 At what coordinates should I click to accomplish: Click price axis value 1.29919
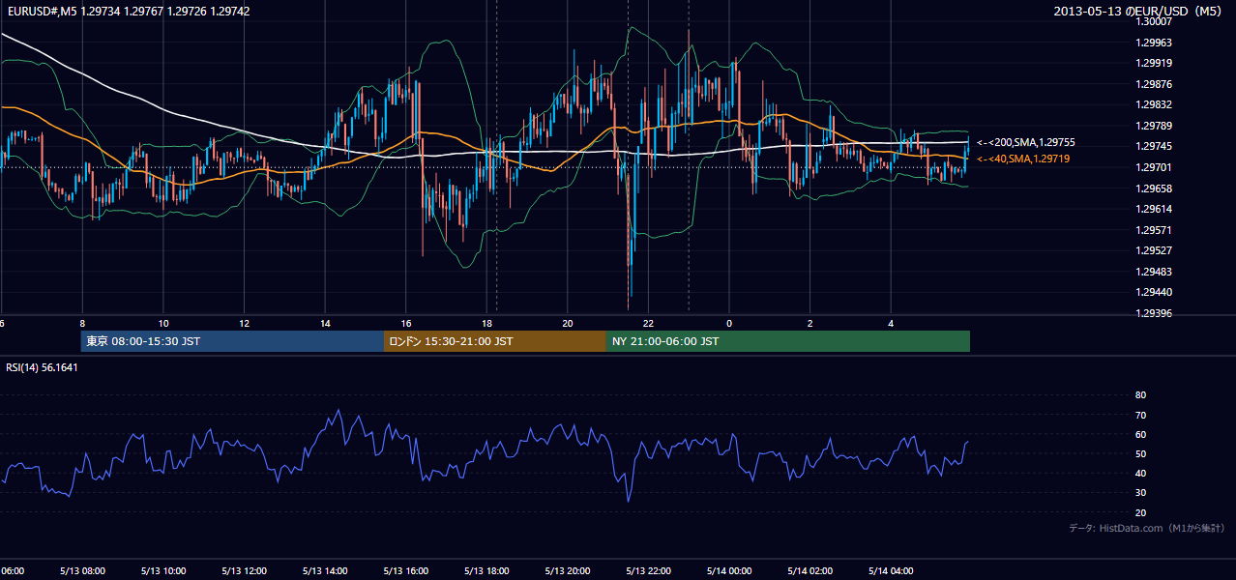coord(1153,63)
